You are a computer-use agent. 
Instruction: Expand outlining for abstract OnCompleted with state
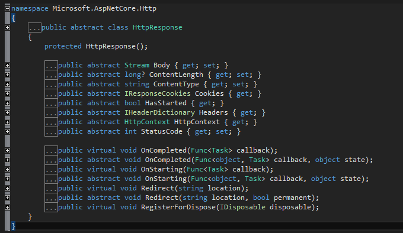click(8, 160)
